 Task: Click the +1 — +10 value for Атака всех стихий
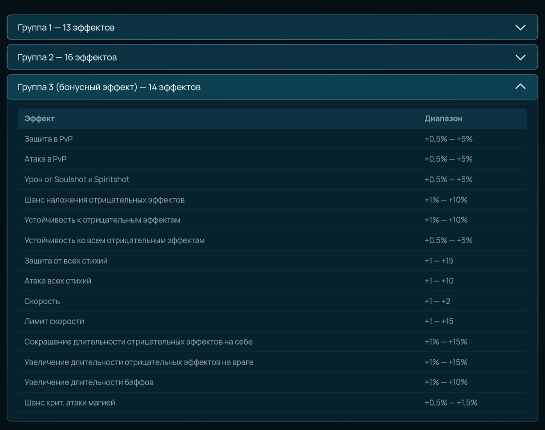pos(439,281)
